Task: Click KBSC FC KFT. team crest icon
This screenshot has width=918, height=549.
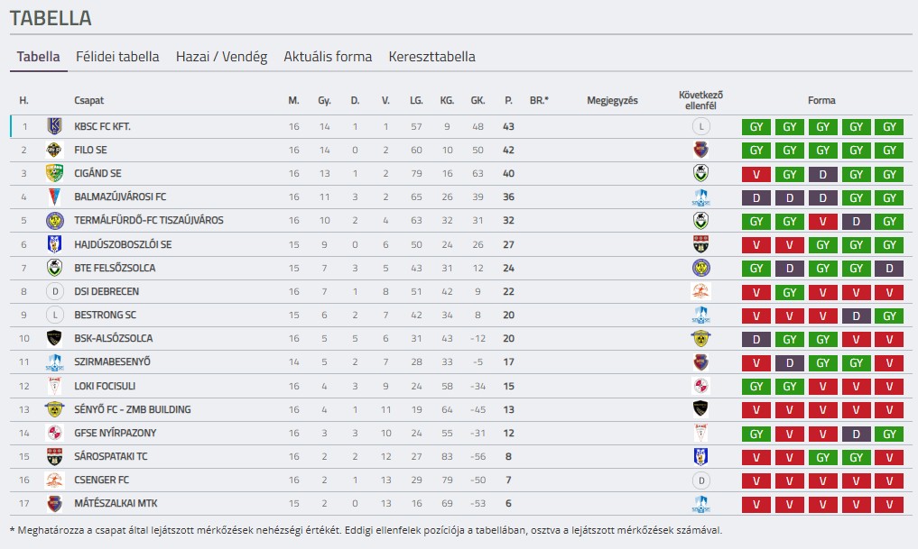Action: pyautogui.click(x=54, y=126)
